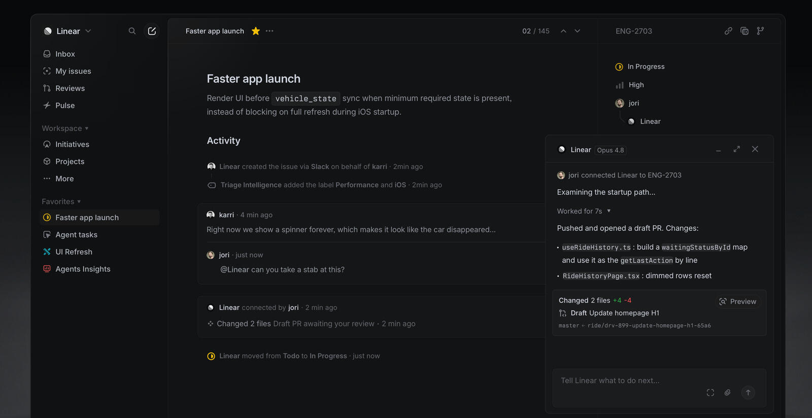Click the branch name ride/drv-899-update-homepage-h1-65a6
This screenshot has width=812, height=418.
[649, 326]
